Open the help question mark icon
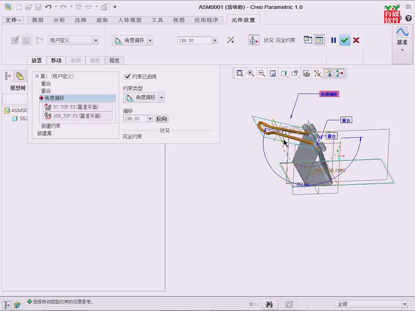 point(409,18)
